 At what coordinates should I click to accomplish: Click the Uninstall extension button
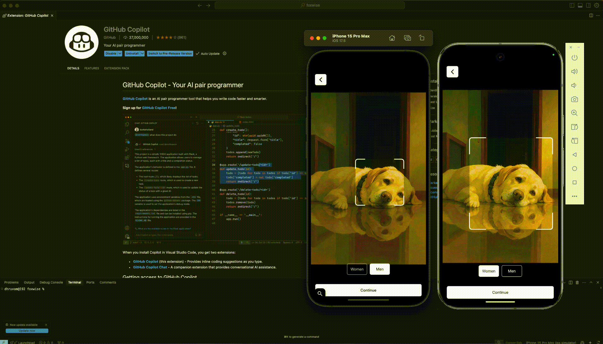tap(132, 54)
